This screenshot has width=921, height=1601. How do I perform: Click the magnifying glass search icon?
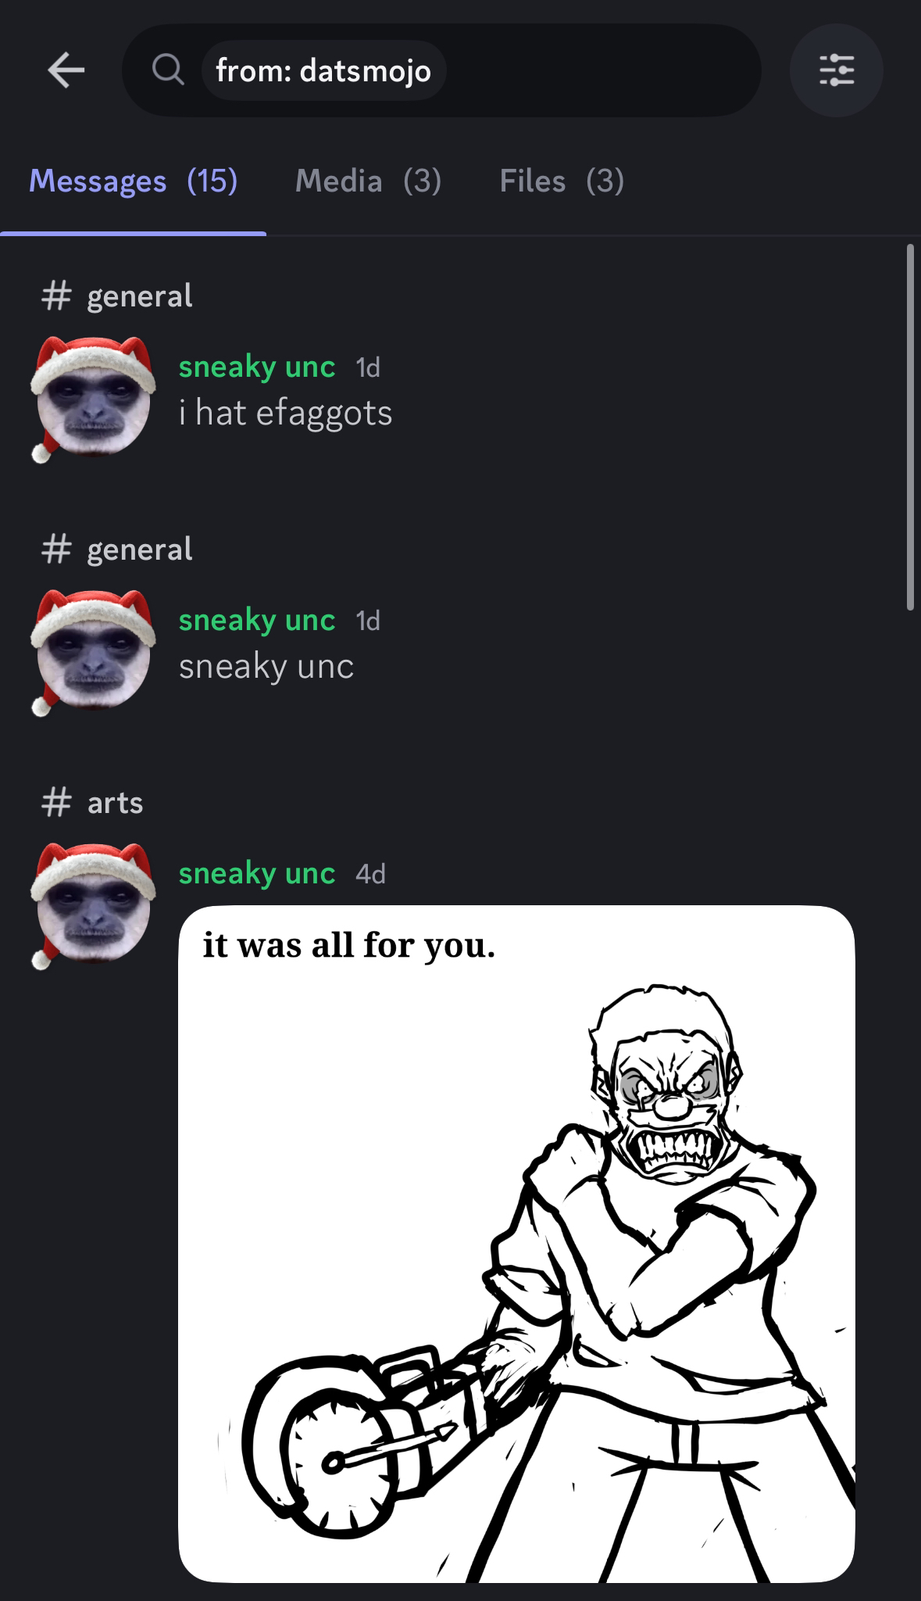click(x=167, y=71)
